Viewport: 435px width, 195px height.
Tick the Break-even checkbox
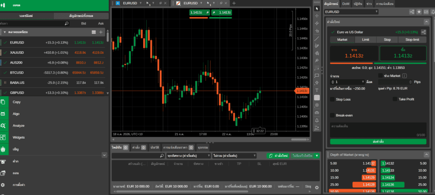coord(332,115)
